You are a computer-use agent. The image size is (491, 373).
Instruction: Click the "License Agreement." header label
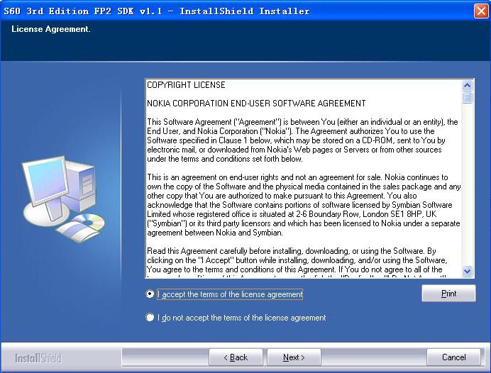[50, 29]
